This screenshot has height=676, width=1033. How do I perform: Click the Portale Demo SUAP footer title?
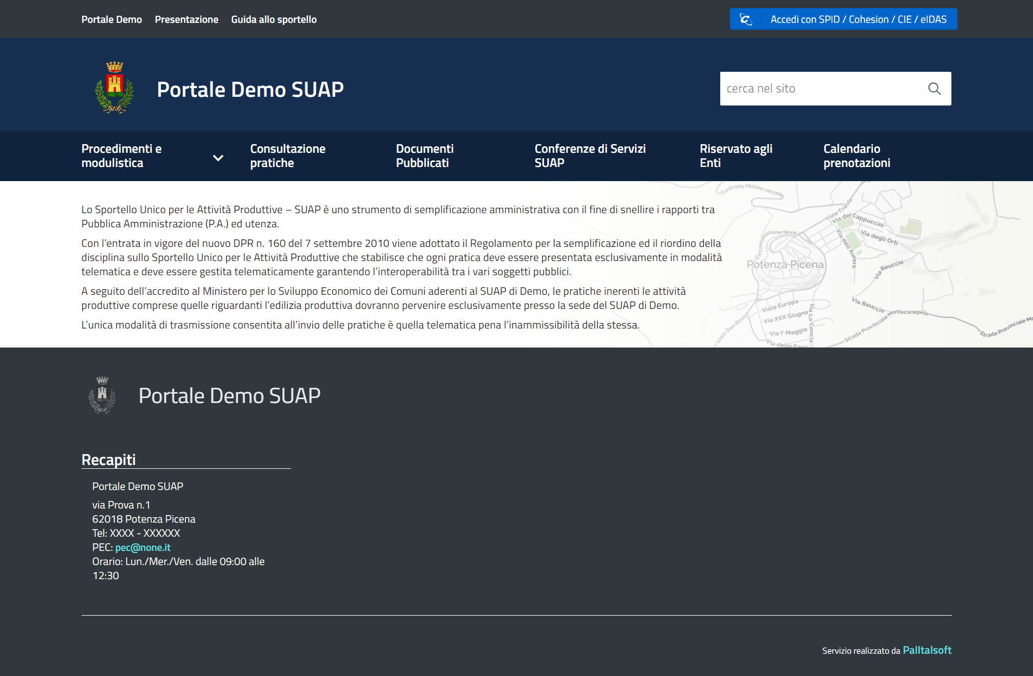coord(230,396)
